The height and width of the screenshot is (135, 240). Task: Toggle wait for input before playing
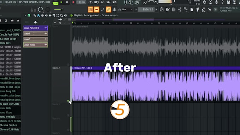pyautogui.click(x=96, y=2)
